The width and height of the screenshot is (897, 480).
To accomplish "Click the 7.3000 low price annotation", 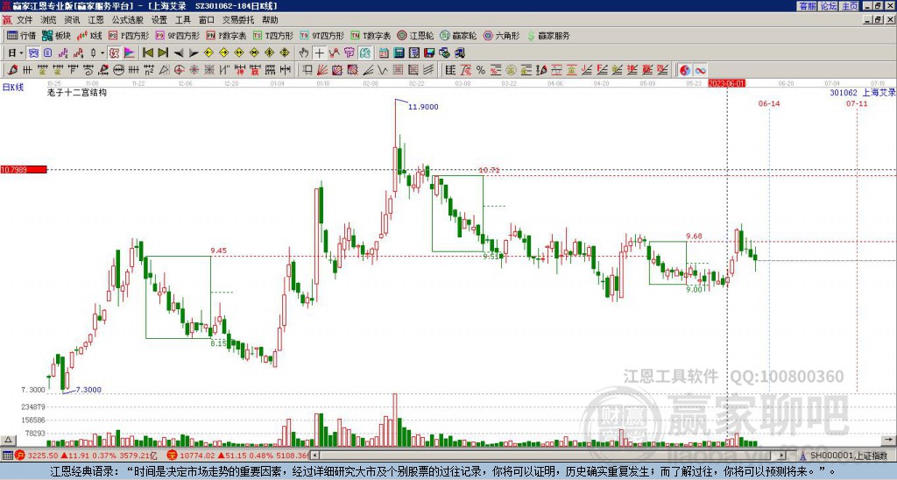I will [88, 390].
